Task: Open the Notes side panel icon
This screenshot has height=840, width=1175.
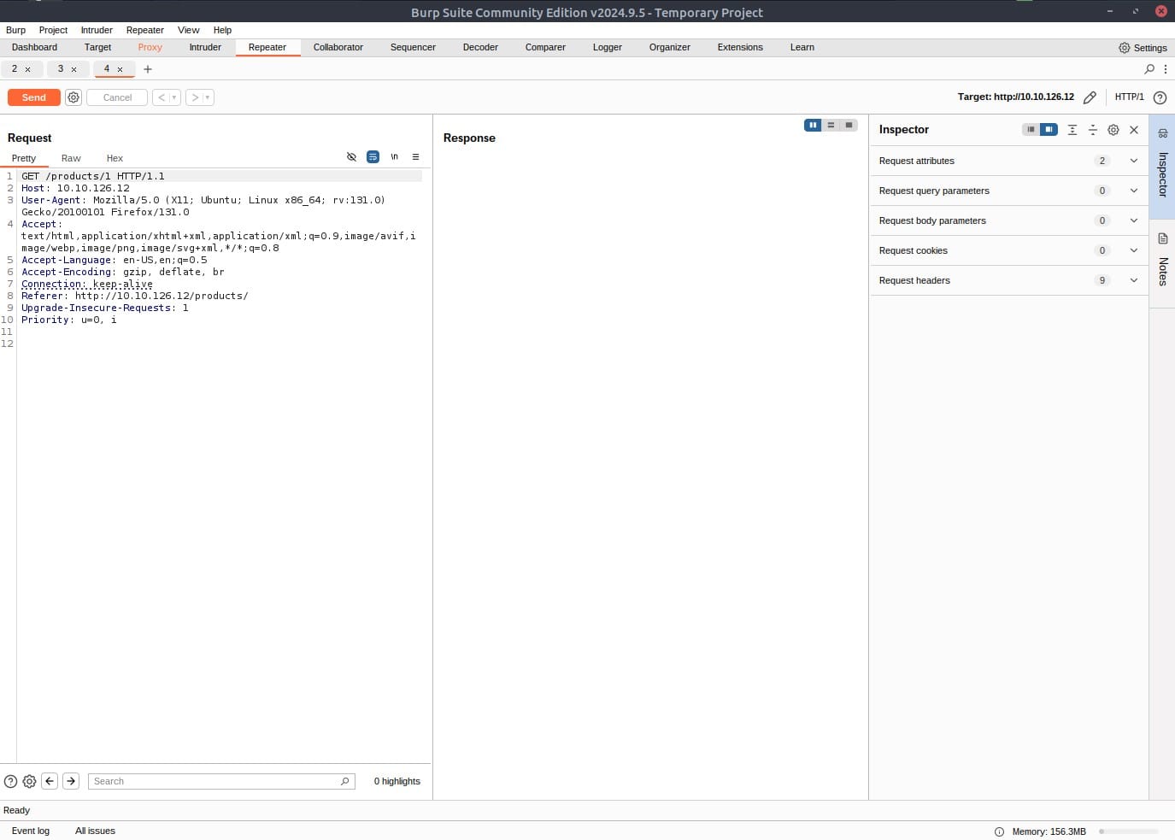Action: pyautogui.click(x=1162, y=239)
